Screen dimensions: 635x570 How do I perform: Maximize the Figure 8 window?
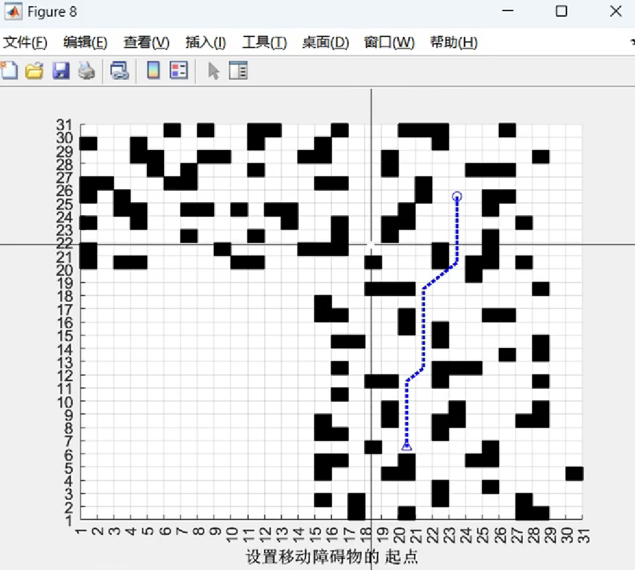(x=562, y=11)
